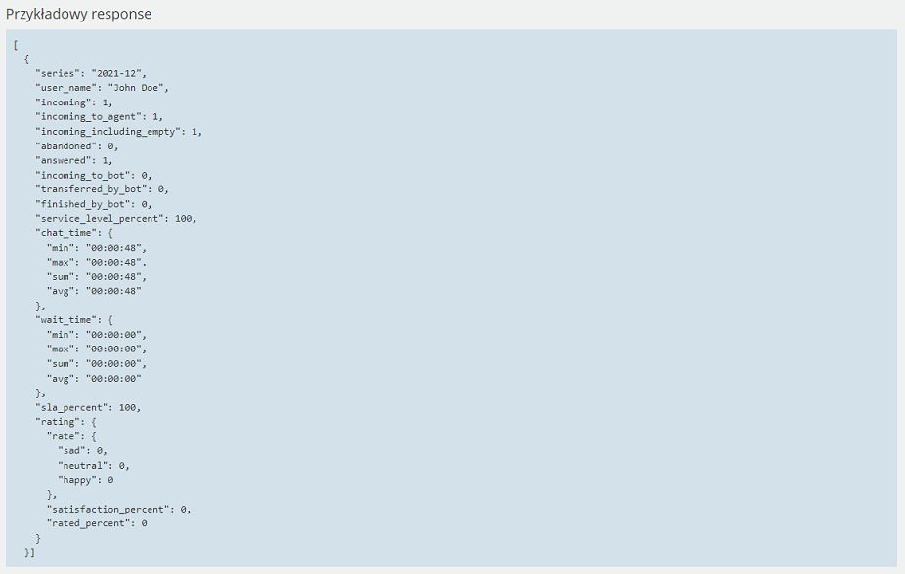Click the "happy" rate entry

click(85, 480)
